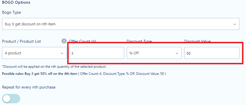Open the Bogo Type selection box

[121, 24]
